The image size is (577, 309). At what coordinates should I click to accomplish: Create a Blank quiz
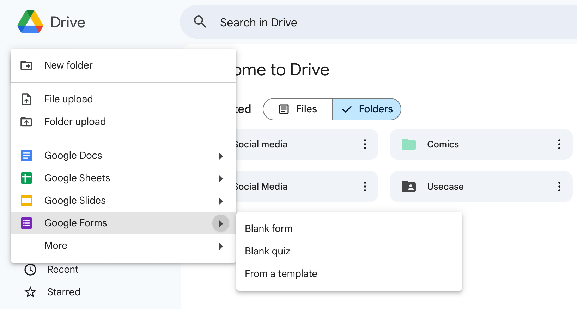[349, 251]
